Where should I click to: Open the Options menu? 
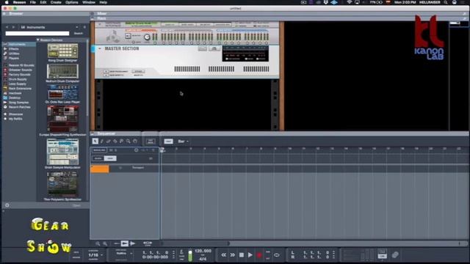pyautogui.click(x=72, y=2)
